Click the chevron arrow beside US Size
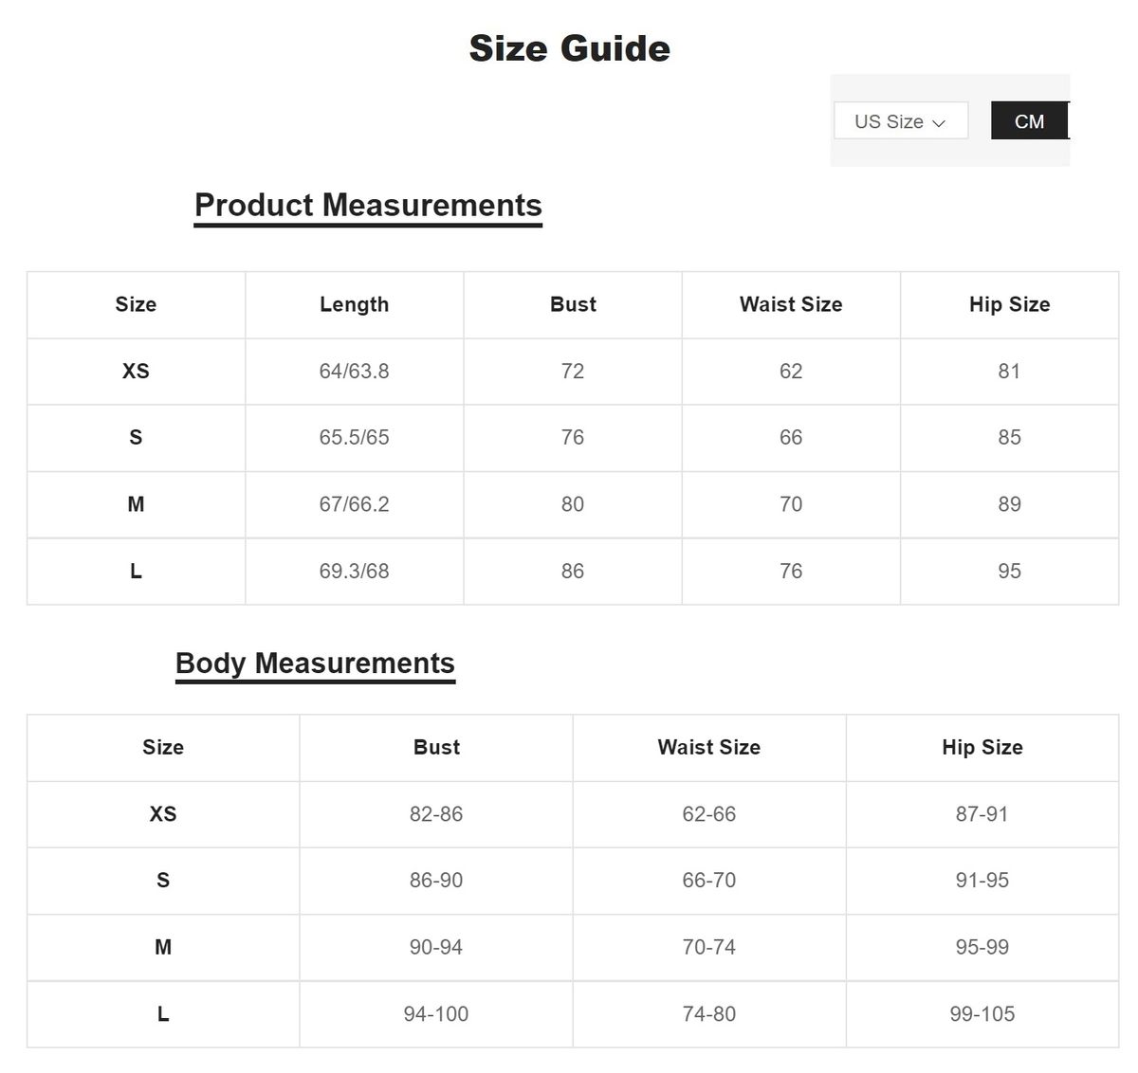This screenshot has width=1138, height=1073. [939, 123]
